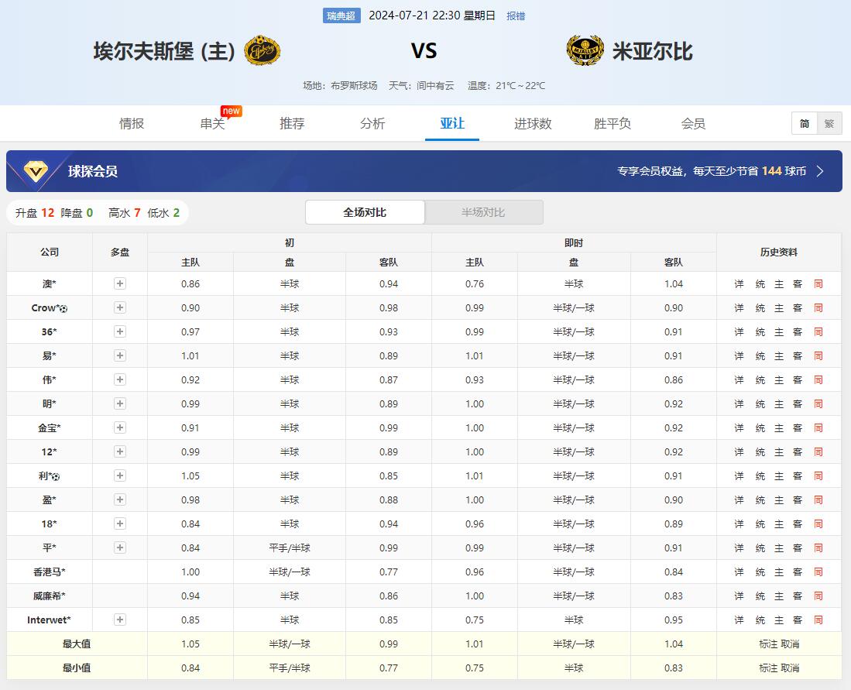Select 全场对比 full-match comparison
The image size is (851, 690).
point(365,212)
